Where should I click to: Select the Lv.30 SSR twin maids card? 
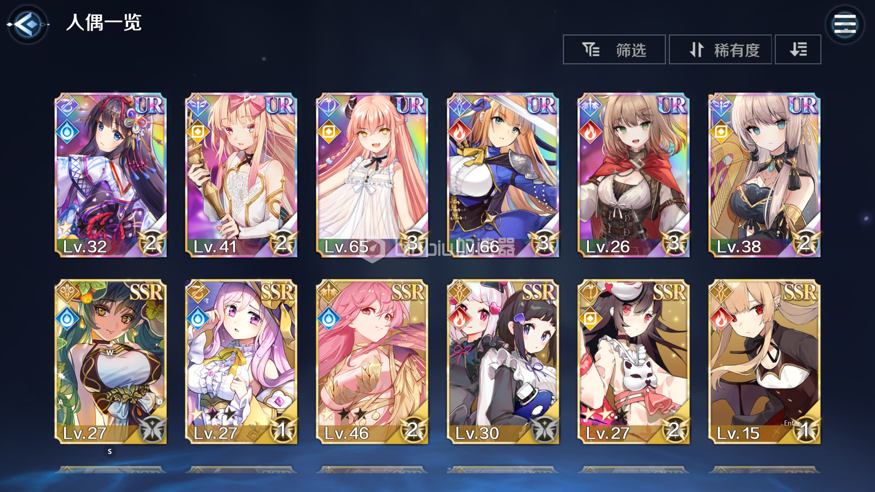pyautogui.click(x=503, y=362)
